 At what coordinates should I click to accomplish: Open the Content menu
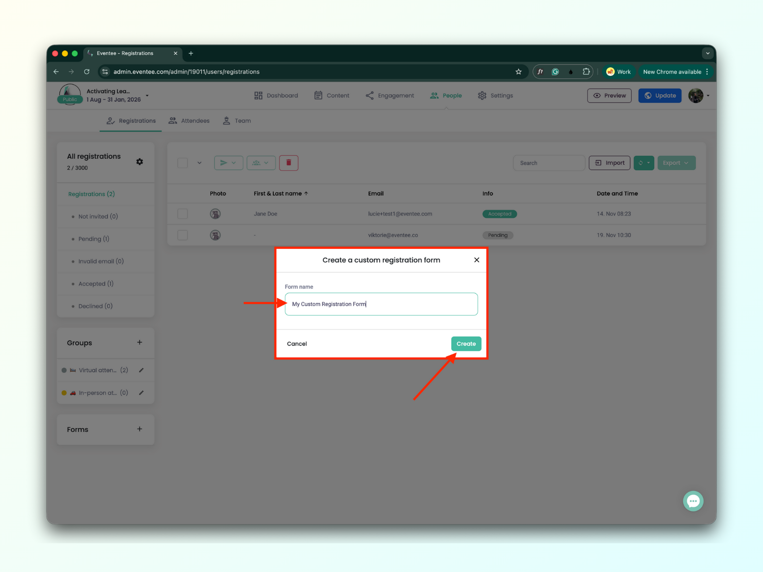click(x=331, y=96)
